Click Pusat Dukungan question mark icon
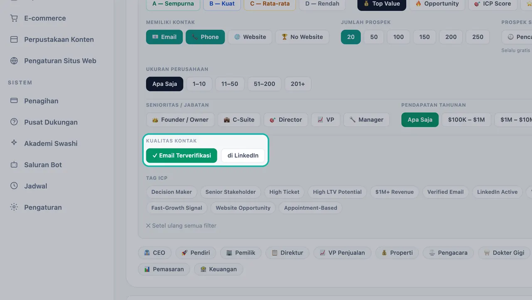 tap(14, 122)
